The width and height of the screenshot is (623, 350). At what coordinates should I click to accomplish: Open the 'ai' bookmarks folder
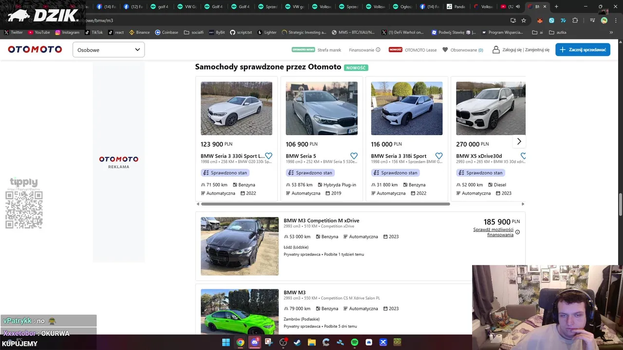pyautogui.click(x=538, y=33)
